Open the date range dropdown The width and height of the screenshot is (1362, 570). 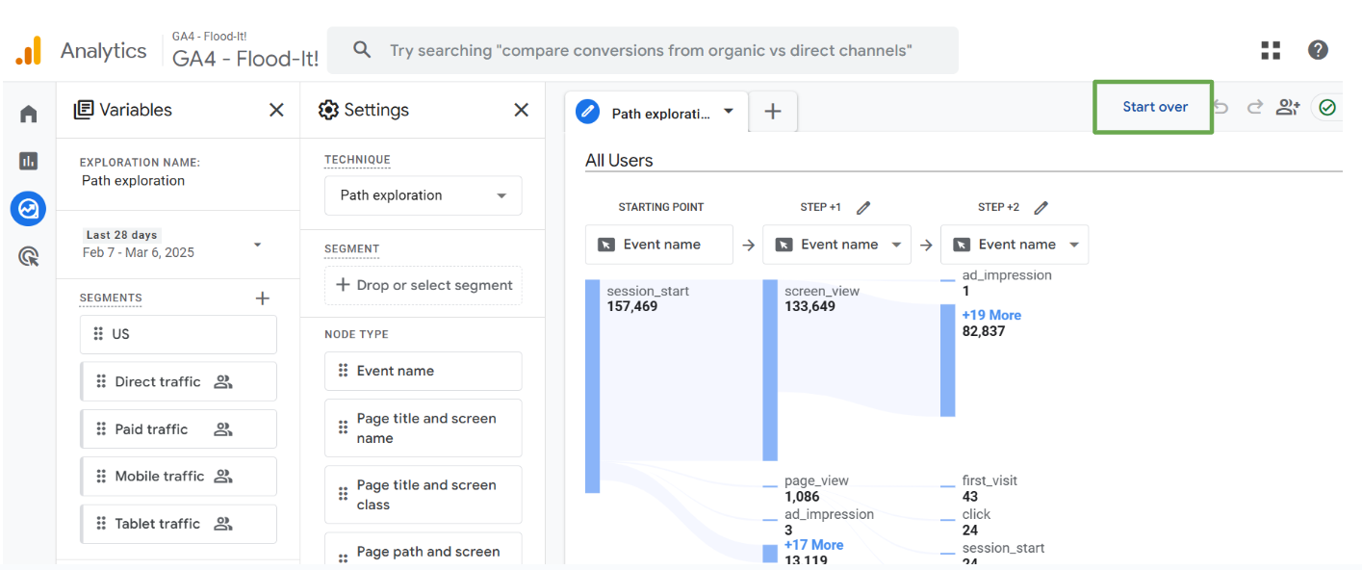click(257, 245)
